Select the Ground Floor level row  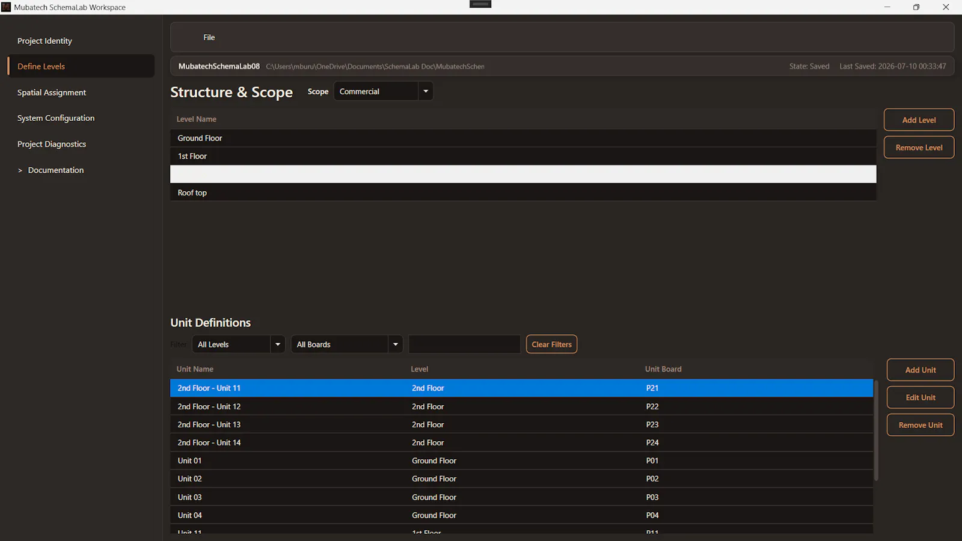pos(523,138)
